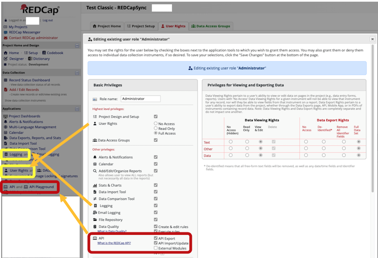
Task: Open the Project Setup tab
Action: point(141,26)
